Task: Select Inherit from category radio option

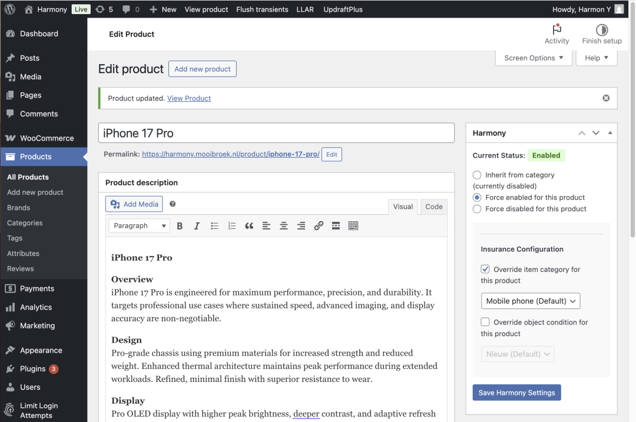Action: tap(477, 175)
